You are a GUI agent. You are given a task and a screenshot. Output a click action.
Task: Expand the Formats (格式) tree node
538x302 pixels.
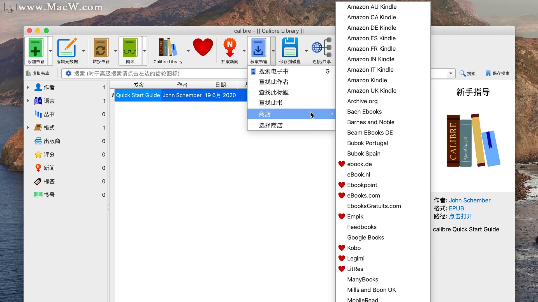(x=28, y=128)
